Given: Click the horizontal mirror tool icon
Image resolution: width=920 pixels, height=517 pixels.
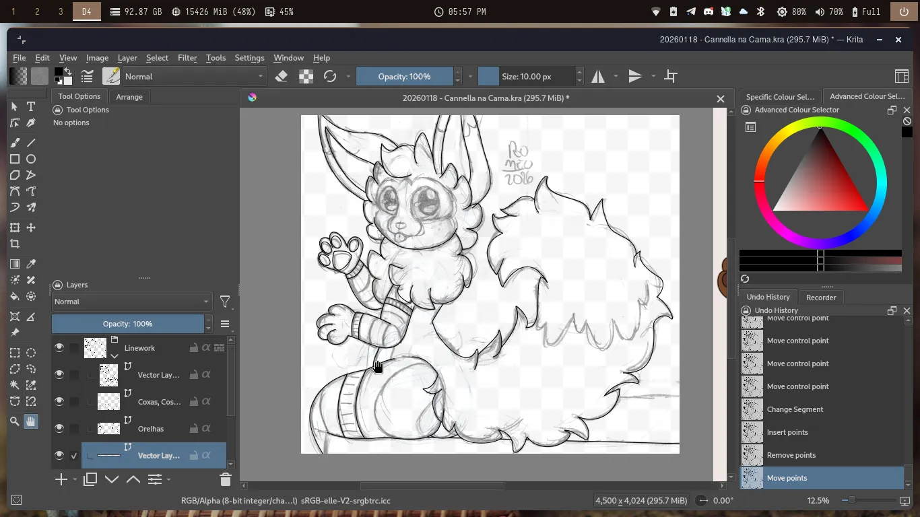Looking at the screenshot, I should point(598,77).
